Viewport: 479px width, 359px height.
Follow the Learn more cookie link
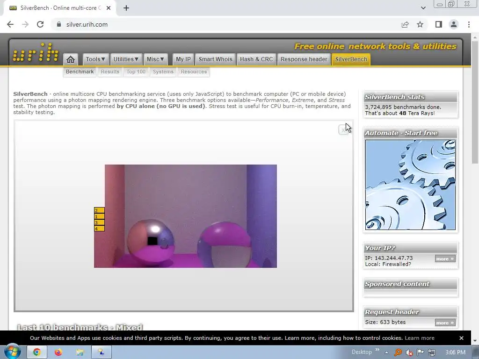pyautogui.click(x=420, y=338)
